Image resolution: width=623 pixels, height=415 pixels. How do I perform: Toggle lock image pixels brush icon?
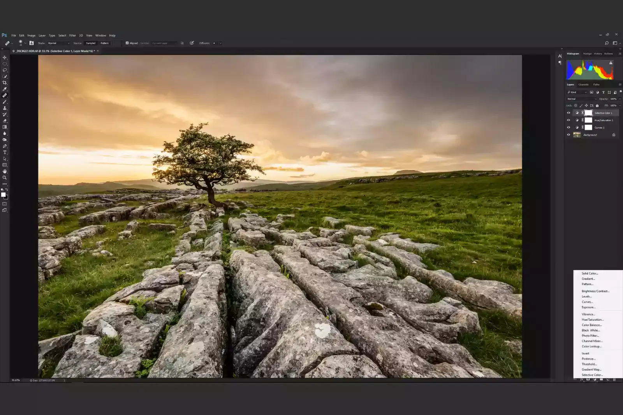tap(581, 106)
